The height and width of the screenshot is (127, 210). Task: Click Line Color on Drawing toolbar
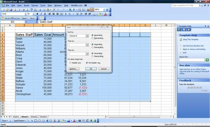pos(69,121)
